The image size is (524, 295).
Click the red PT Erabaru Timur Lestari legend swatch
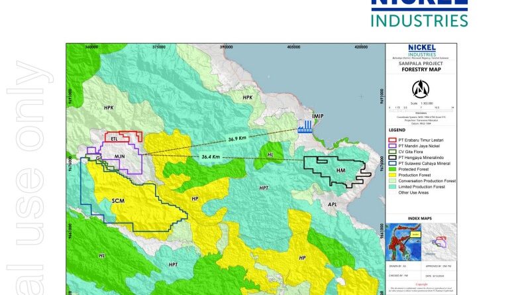click(x=392, y=140)
